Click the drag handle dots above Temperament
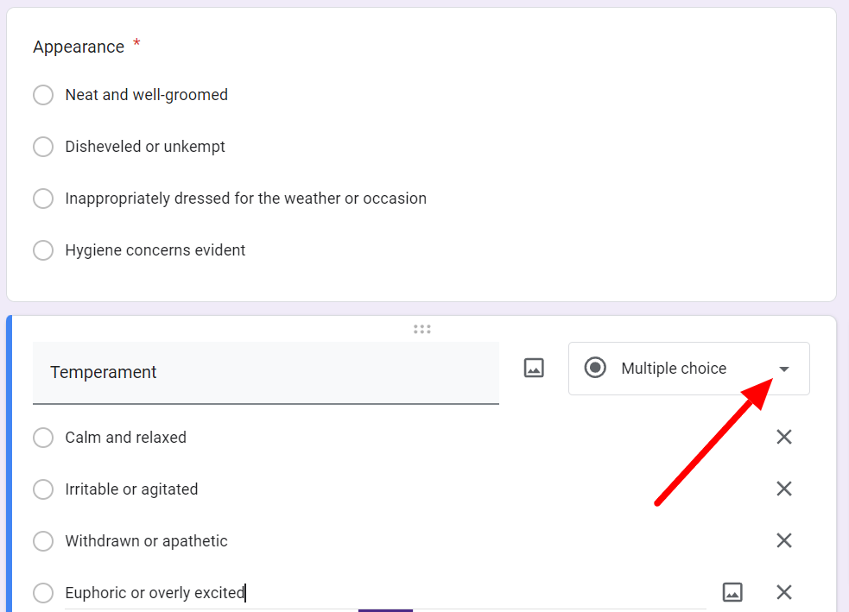The height and width of the screenshot is (612, 849). (x=421, y=329)
